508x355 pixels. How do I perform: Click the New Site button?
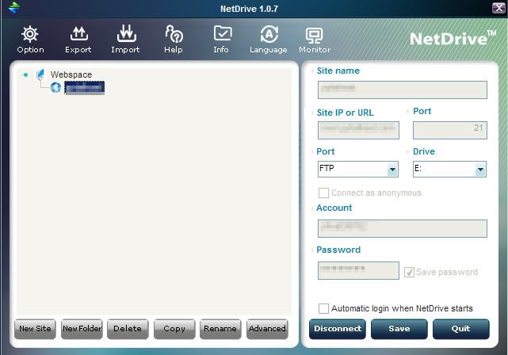[x=34, y=329]
